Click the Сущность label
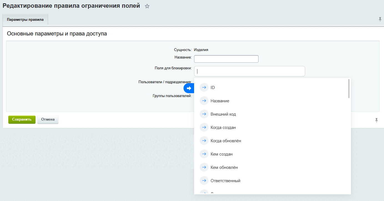The height and width of the screenshot is (201, 384). point(183,50)
